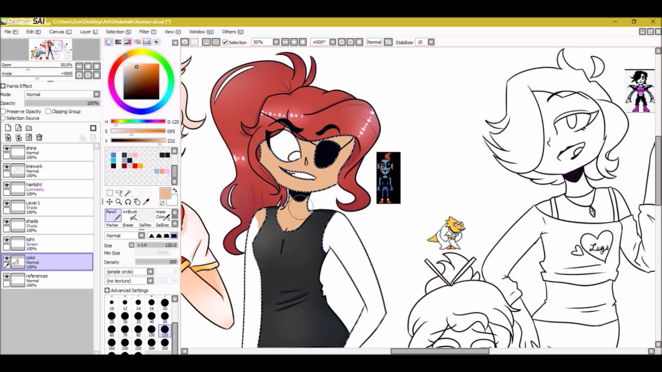This screenshot has width=662, height=372.
Task: Select the rotate view tool
Action: tap(128, 202)
